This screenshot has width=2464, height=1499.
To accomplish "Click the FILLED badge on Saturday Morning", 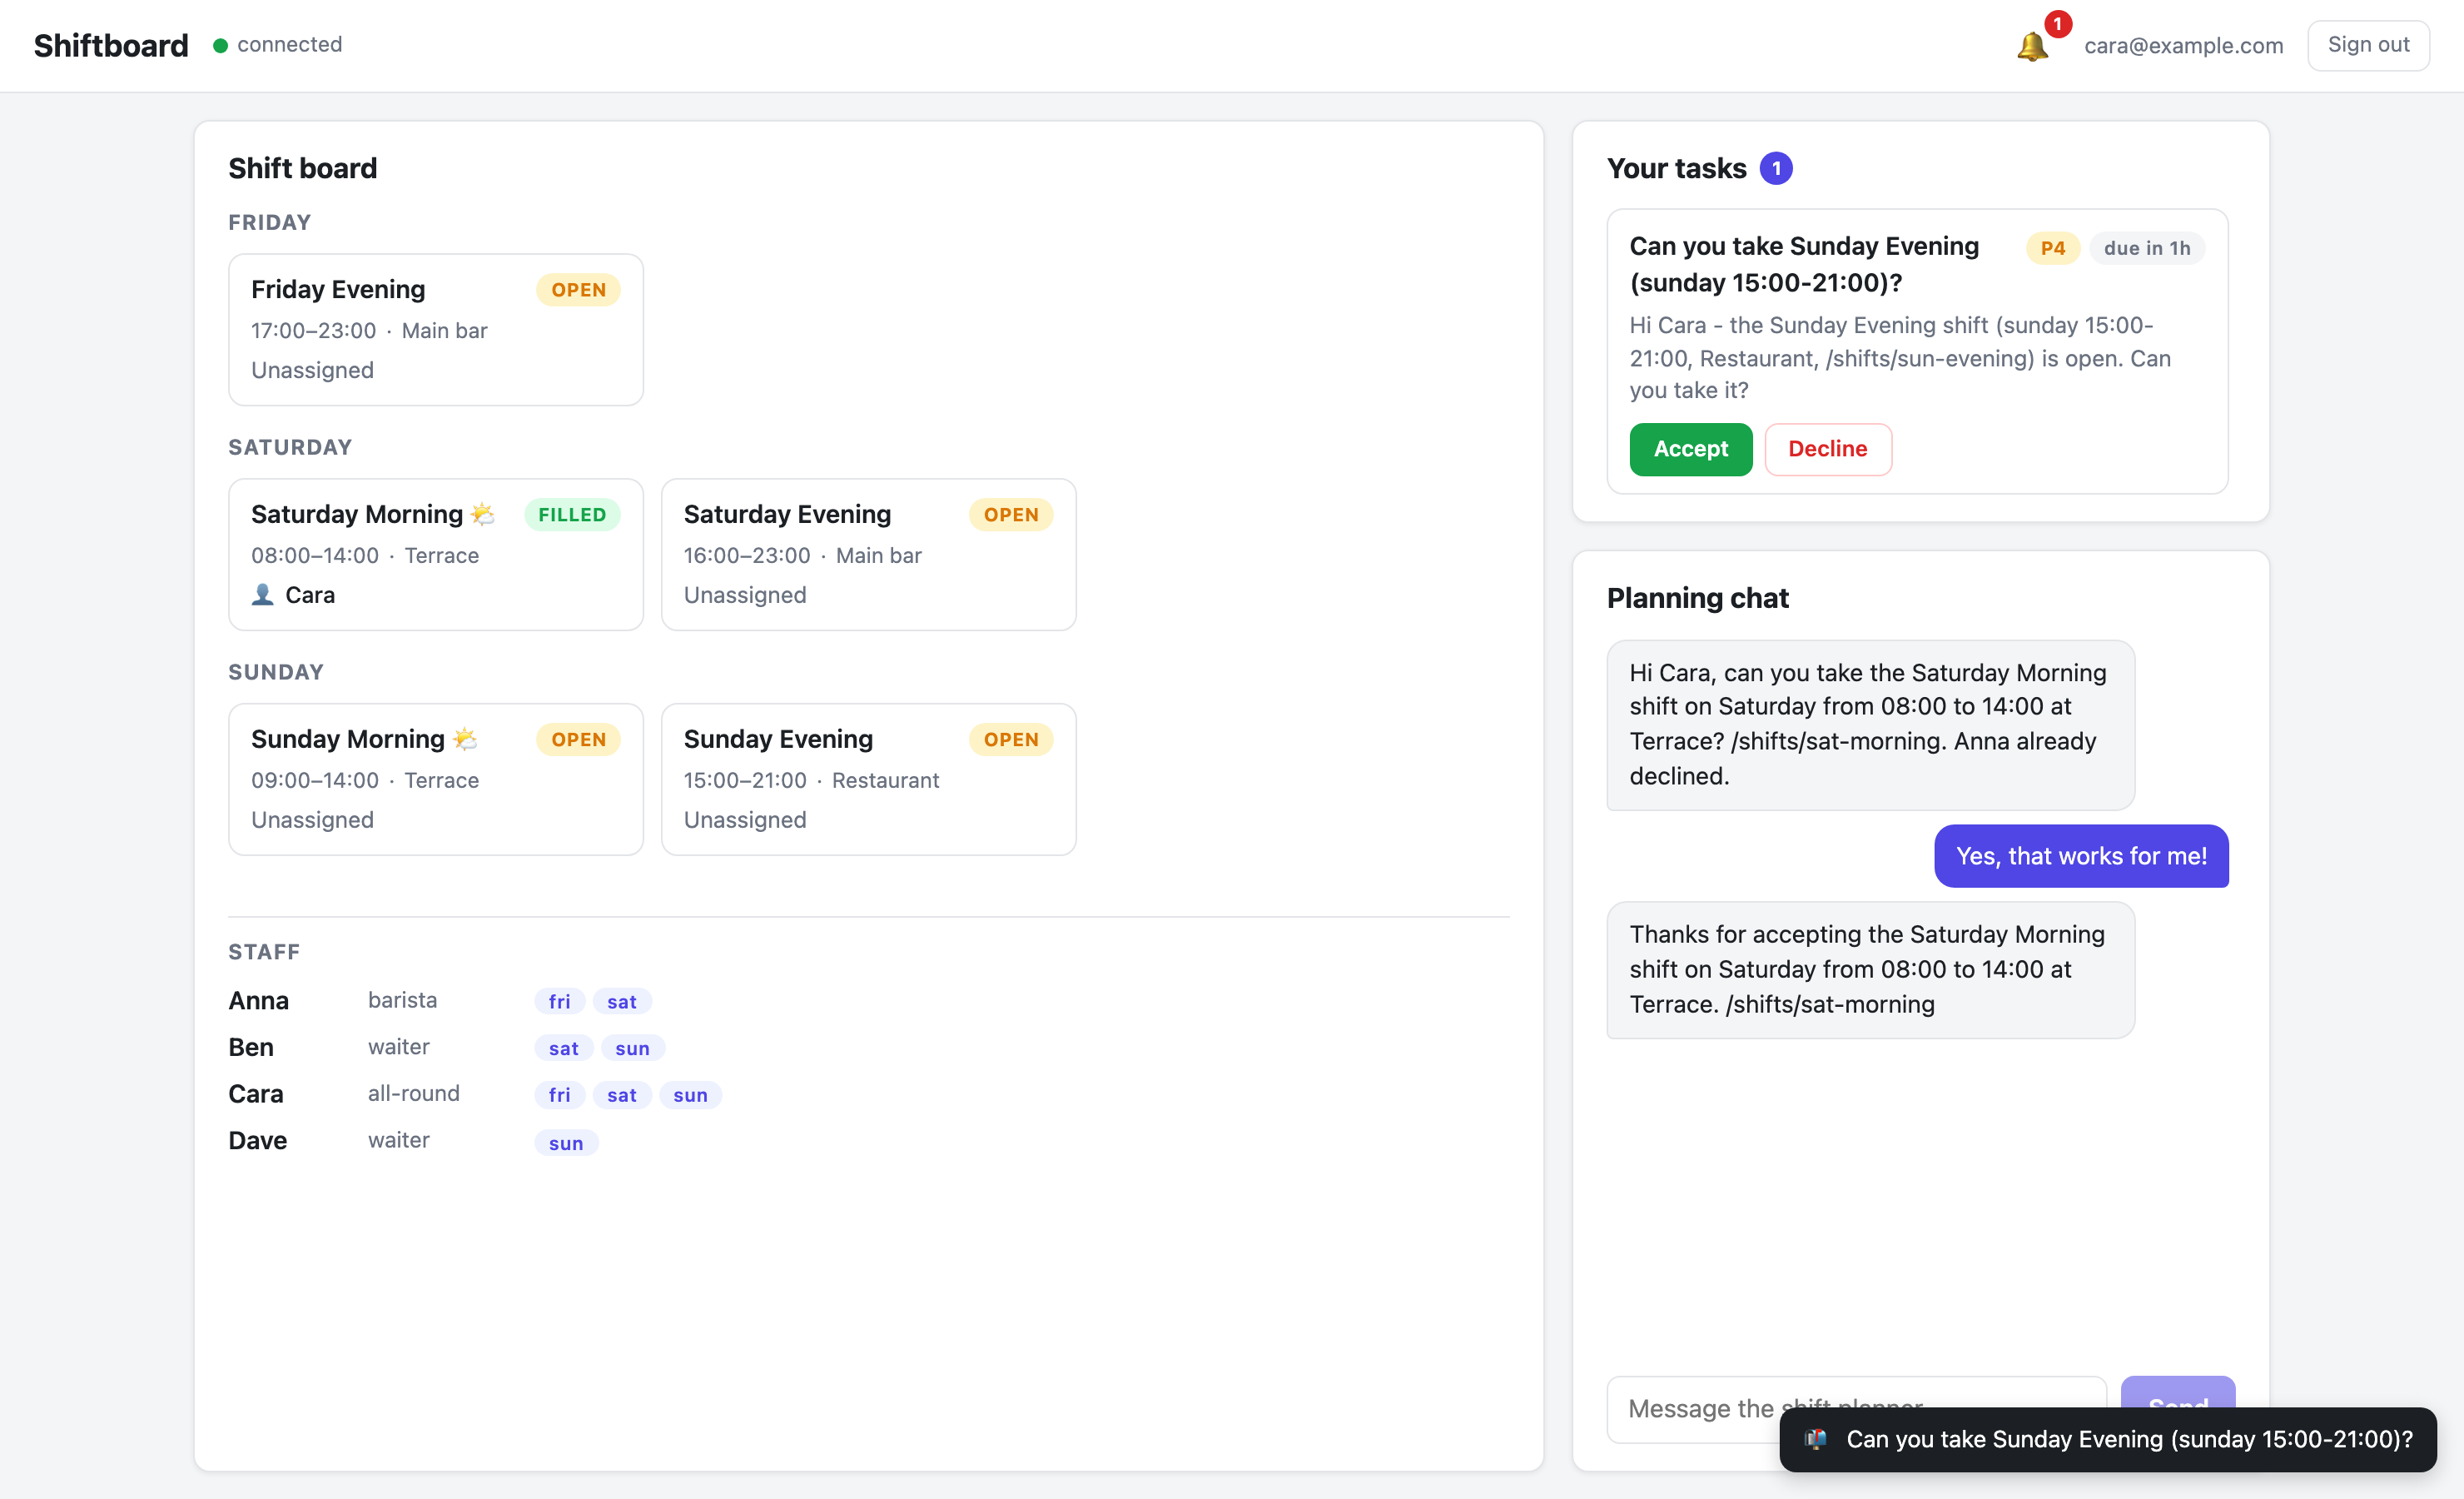I will click(572, 515).
